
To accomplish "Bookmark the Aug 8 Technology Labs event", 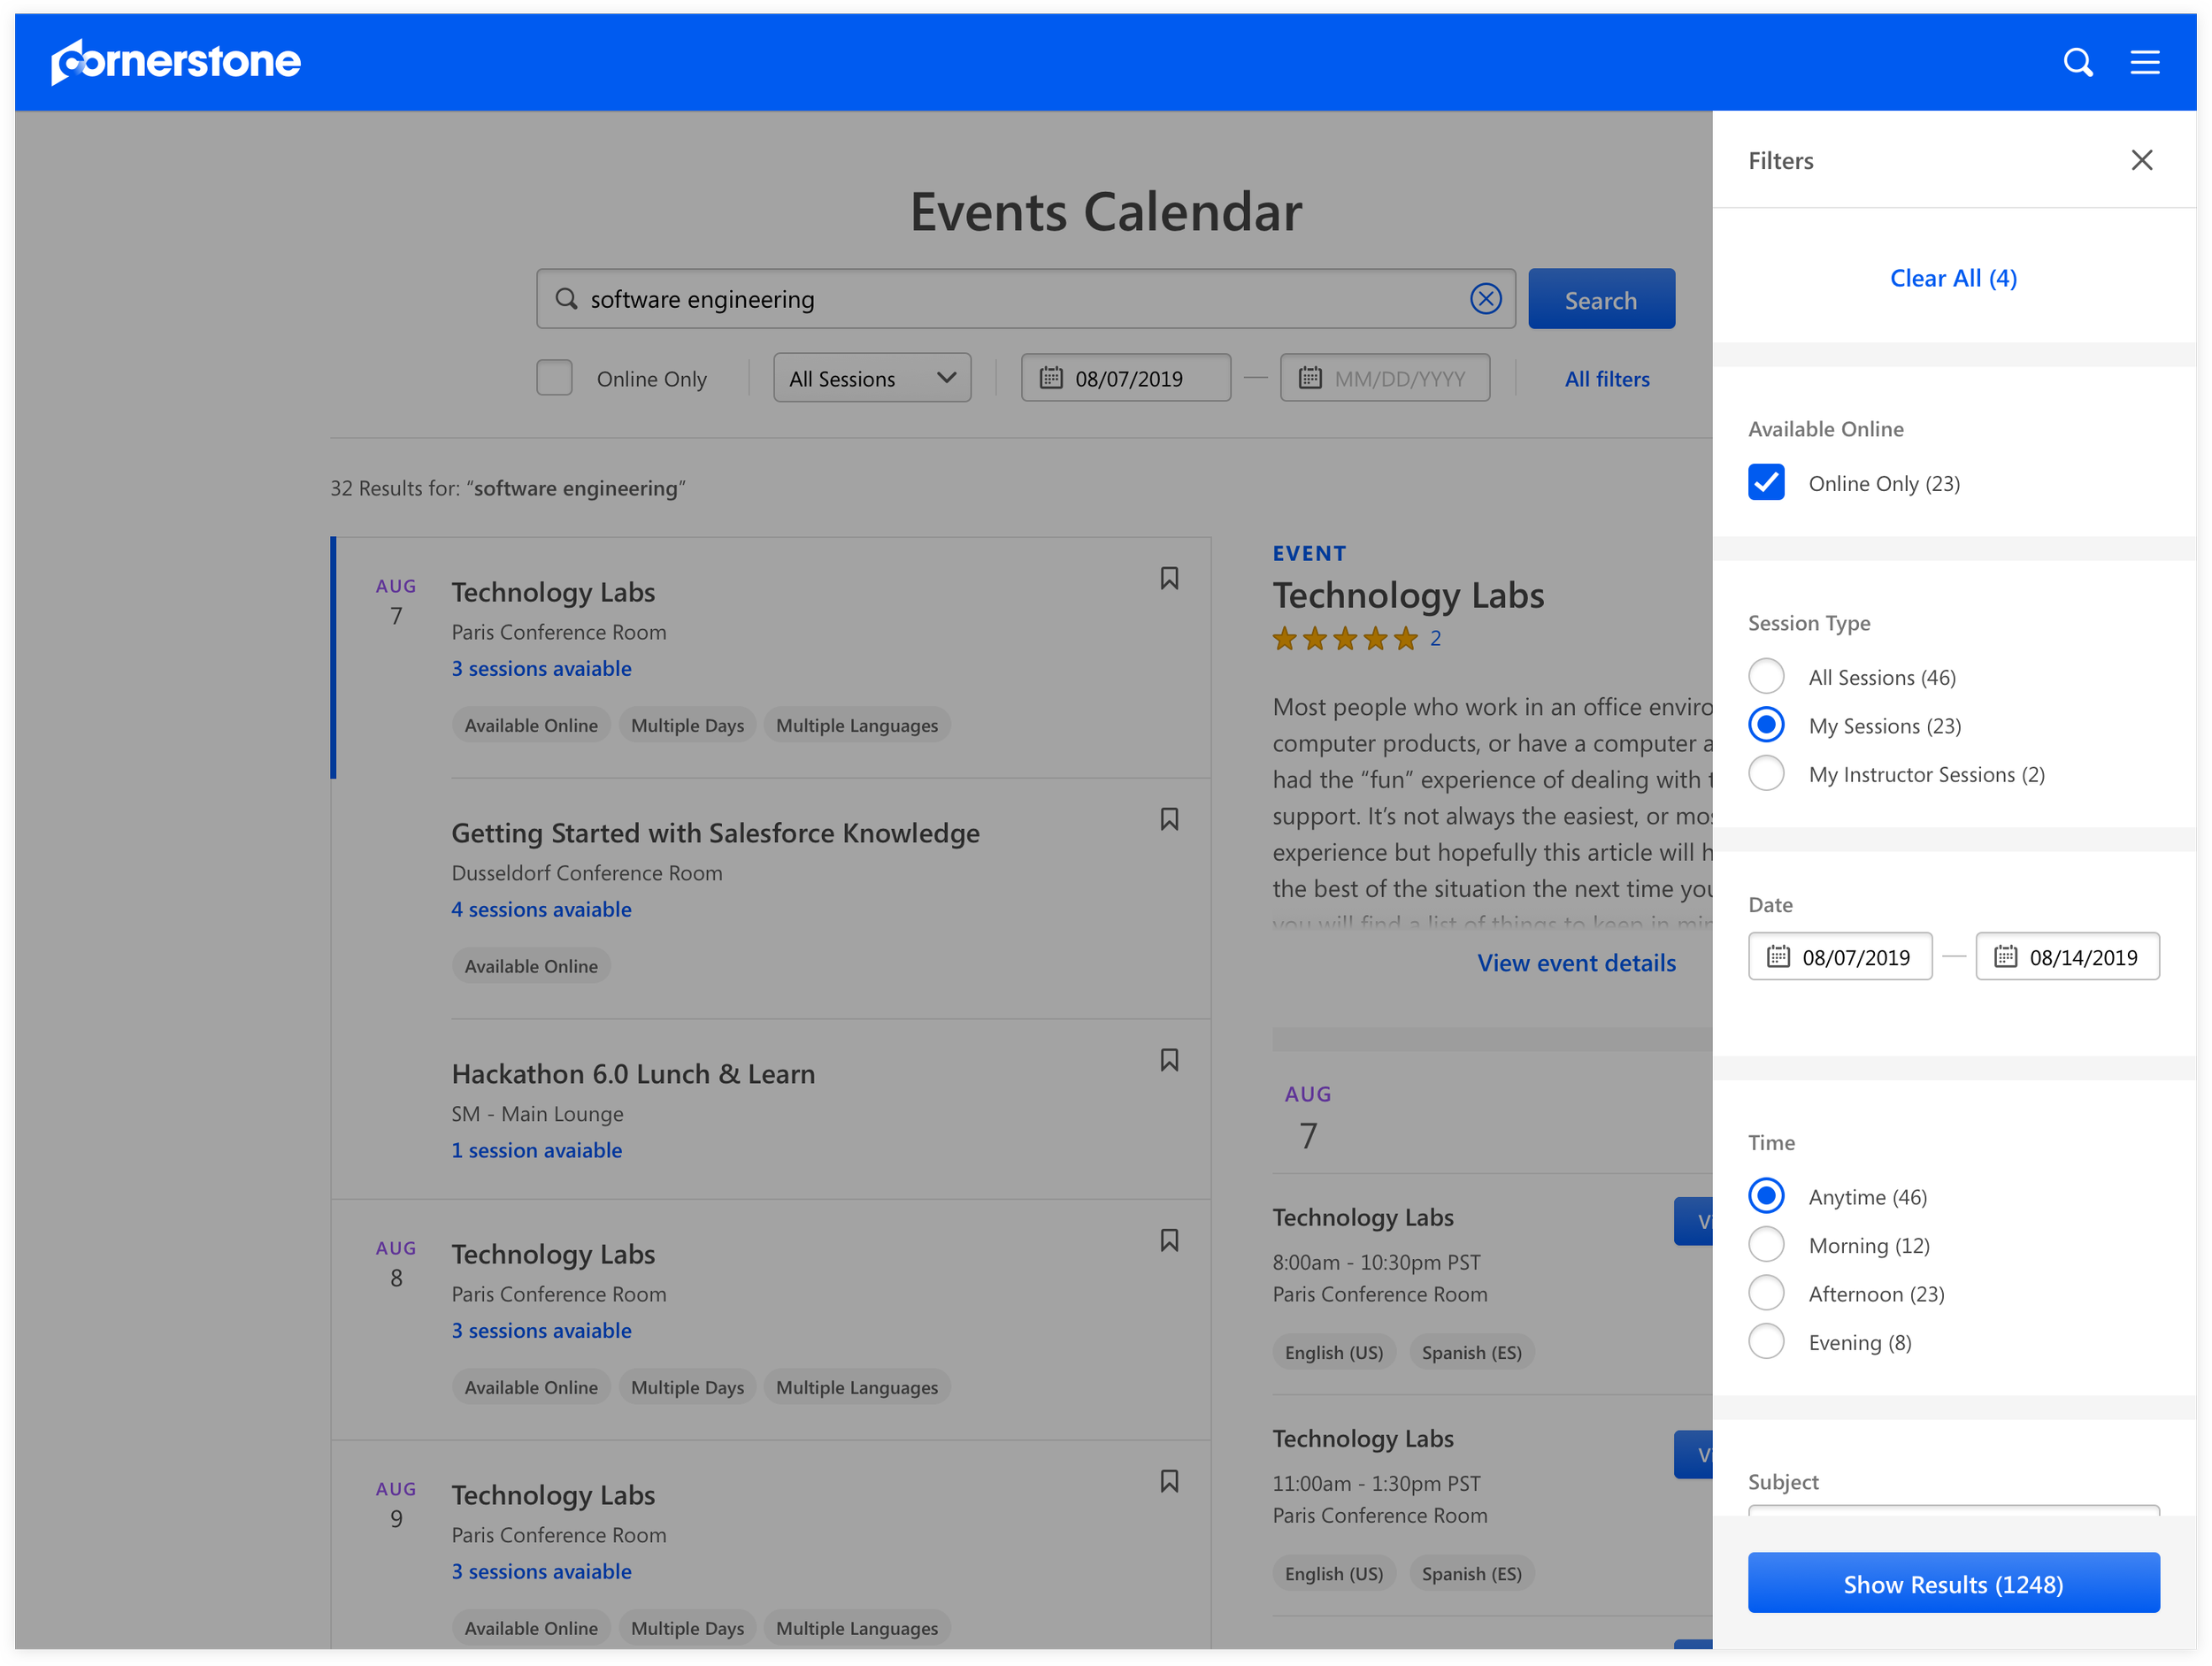I will [x=1168, y=1240].
